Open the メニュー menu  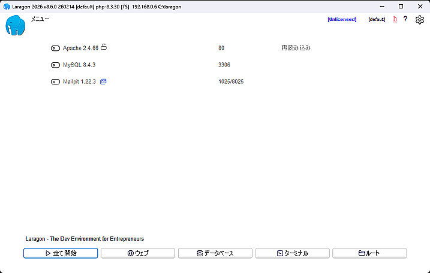pyautogui.click(x=40, y=19)
